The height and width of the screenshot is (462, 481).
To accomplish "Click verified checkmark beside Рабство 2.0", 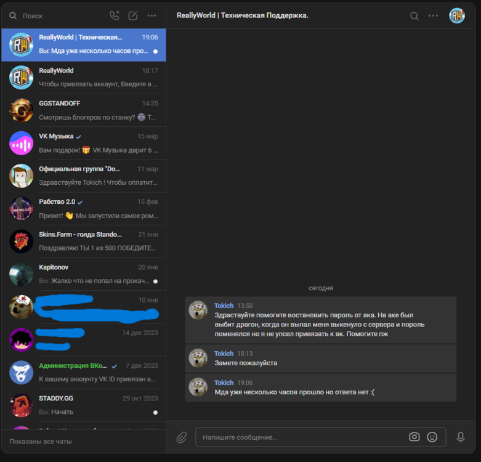I will (x=80, y=202).
